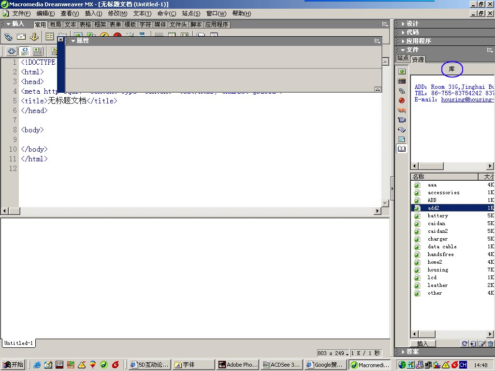Click the 插入 button in library panel
The image size is (495, 371).
coord(422,344)
